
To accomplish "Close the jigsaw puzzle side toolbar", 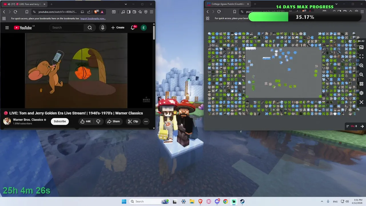I will pos(361,102).
